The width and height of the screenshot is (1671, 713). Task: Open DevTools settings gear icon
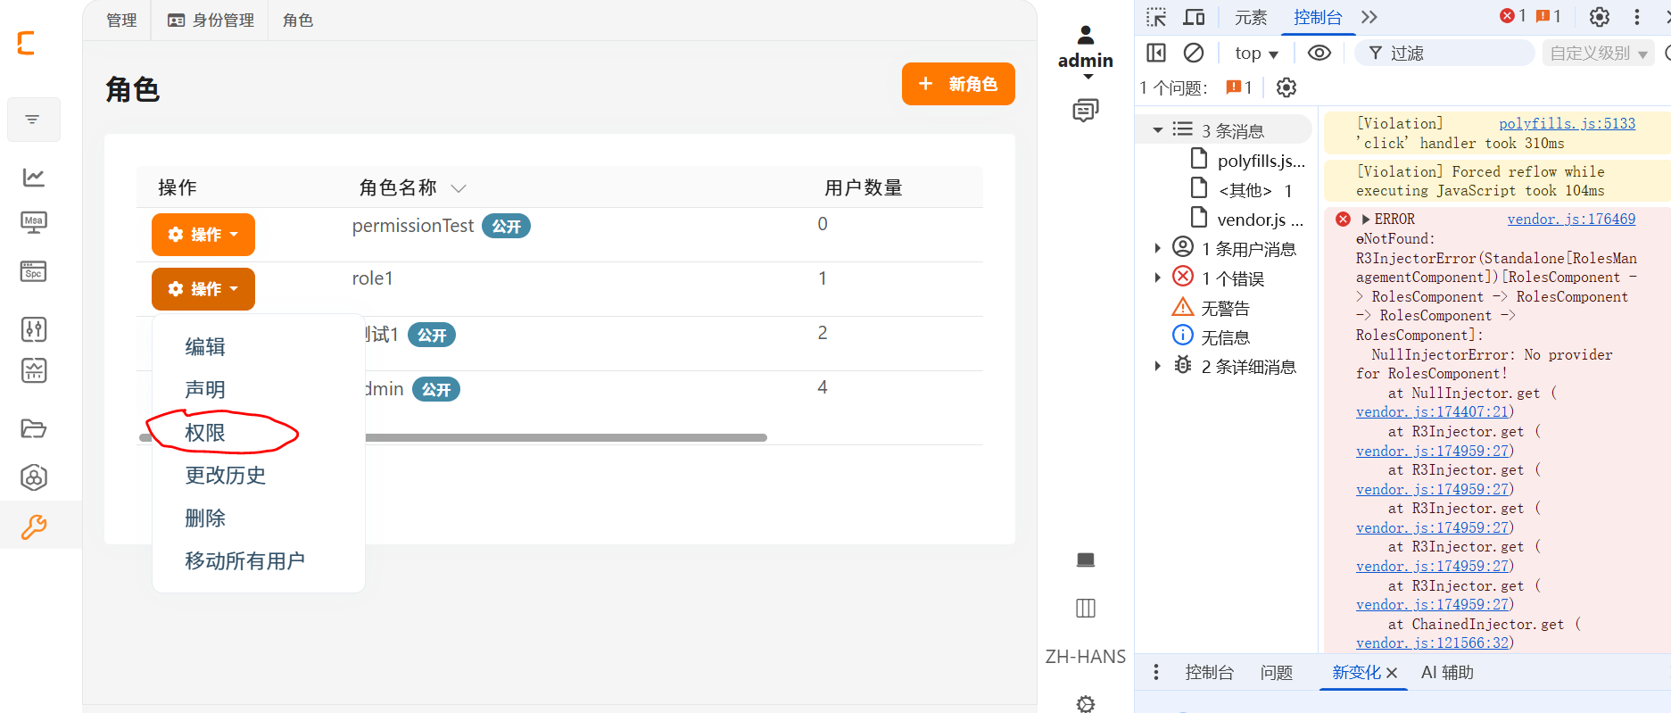[x=1599, y=17]
